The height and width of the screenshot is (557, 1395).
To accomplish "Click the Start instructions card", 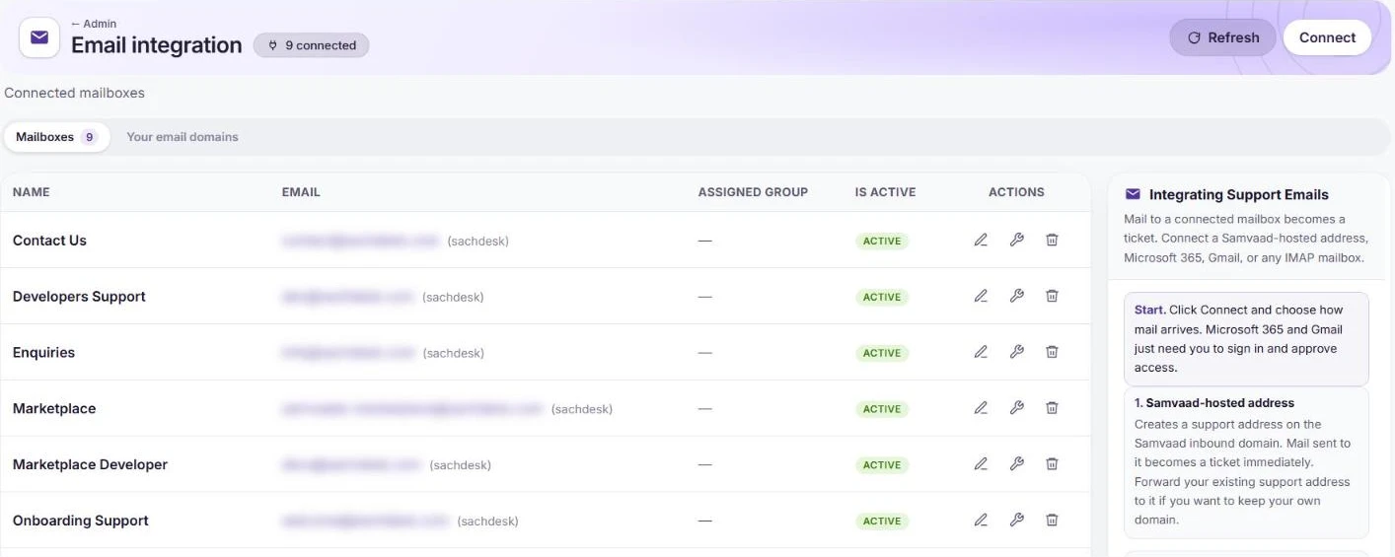I will (1246, 338).
